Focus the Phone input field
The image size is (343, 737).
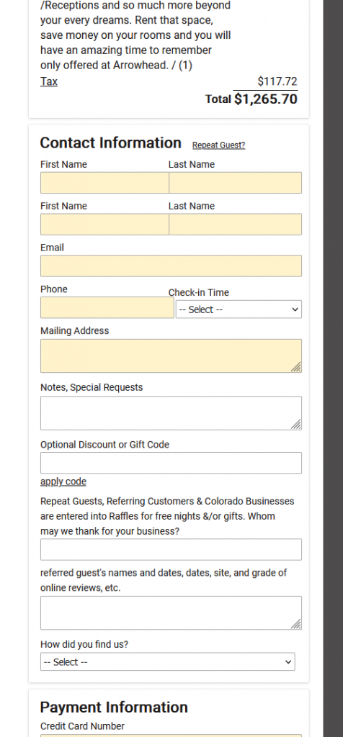click(x=107, y=307)
